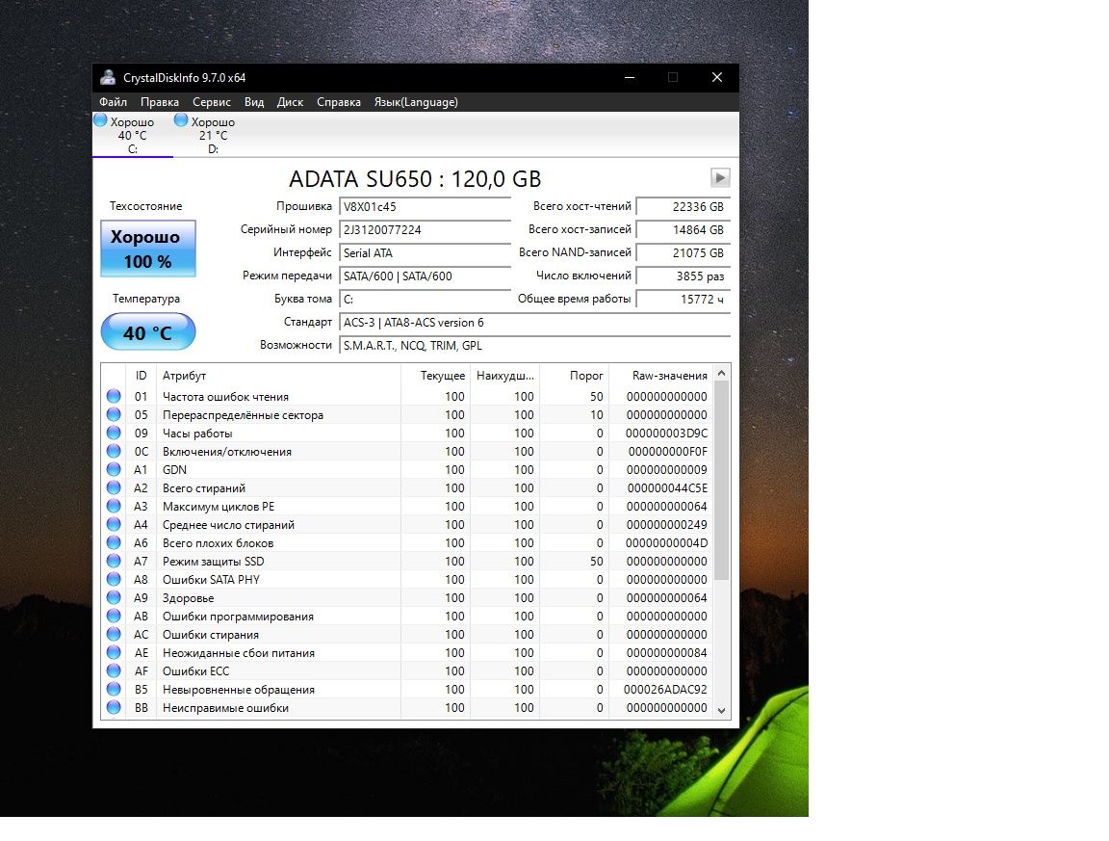
Task: Open the Правка menu
Action: pos(159,102)
